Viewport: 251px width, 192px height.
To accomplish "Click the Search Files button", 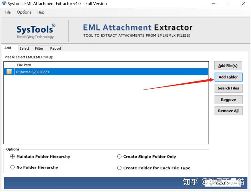I will pyautogui.click(x=228, y=88).
